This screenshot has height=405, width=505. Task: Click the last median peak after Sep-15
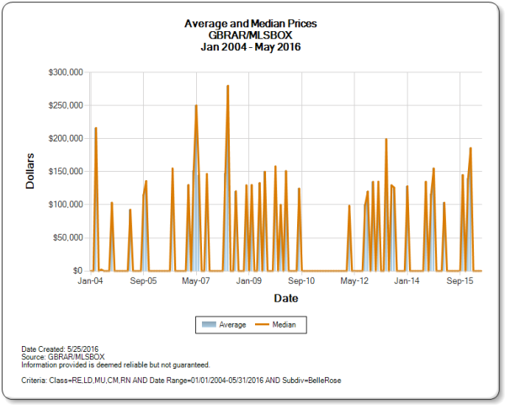(470, 148)
